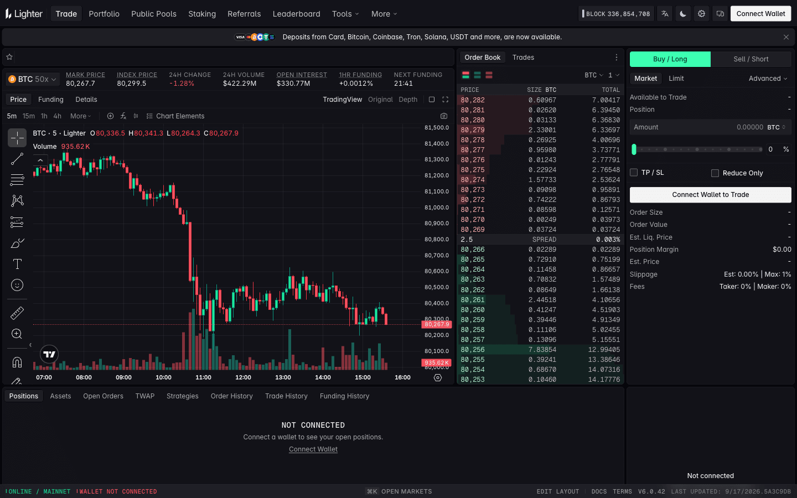Open the Leaderboard page

click(x=296, y=14)
